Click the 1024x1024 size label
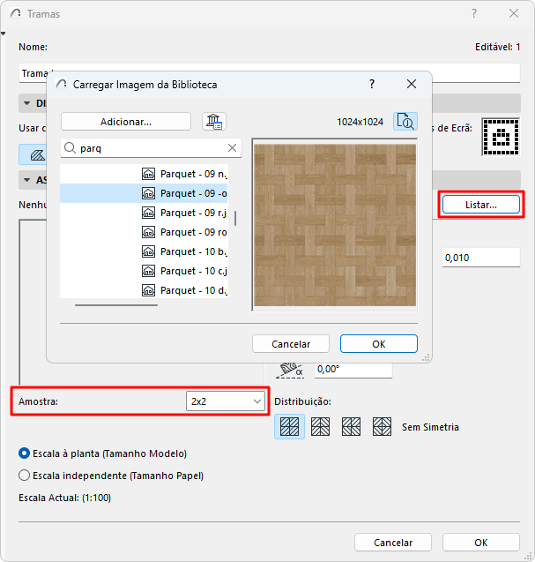 click(360, 122)
